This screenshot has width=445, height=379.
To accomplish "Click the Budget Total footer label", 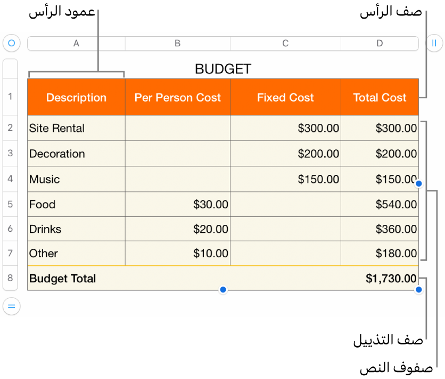I will pyautogui.click(x=63, y=279).
